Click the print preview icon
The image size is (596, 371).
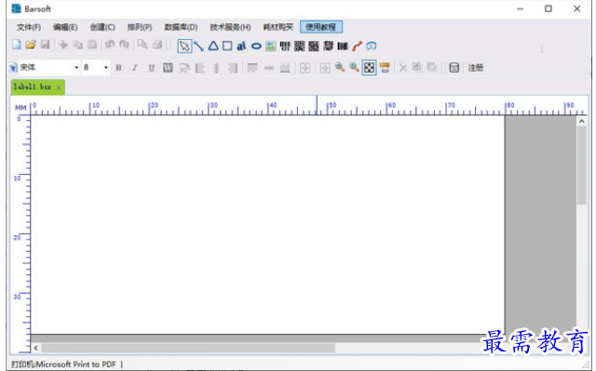pyautogui.click(x=142, y=45)
